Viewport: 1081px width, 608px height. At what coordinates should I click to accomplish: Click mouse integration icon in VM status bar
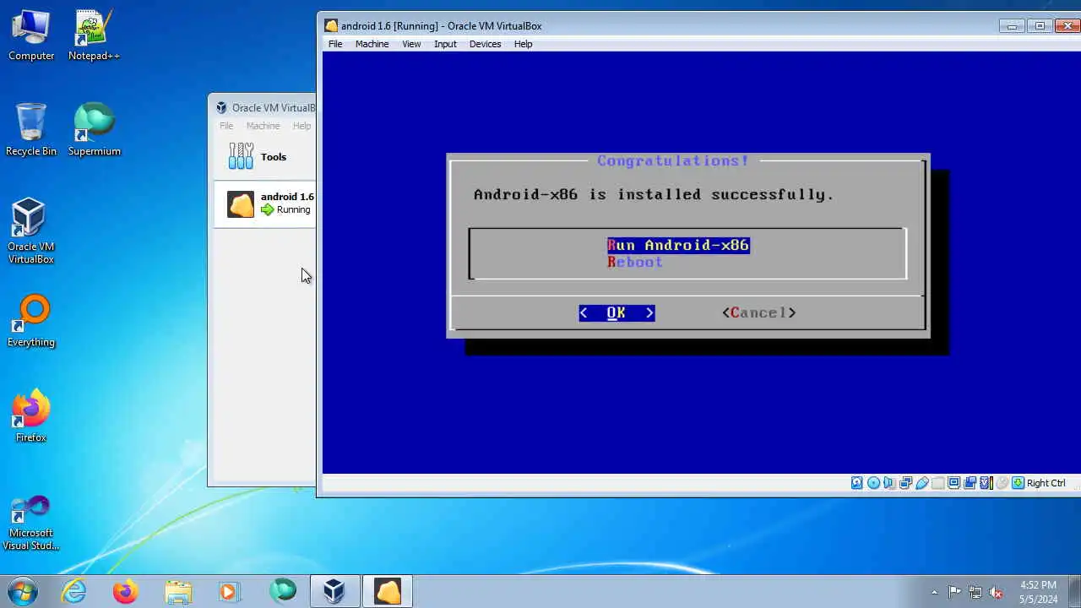[1002, 483]
